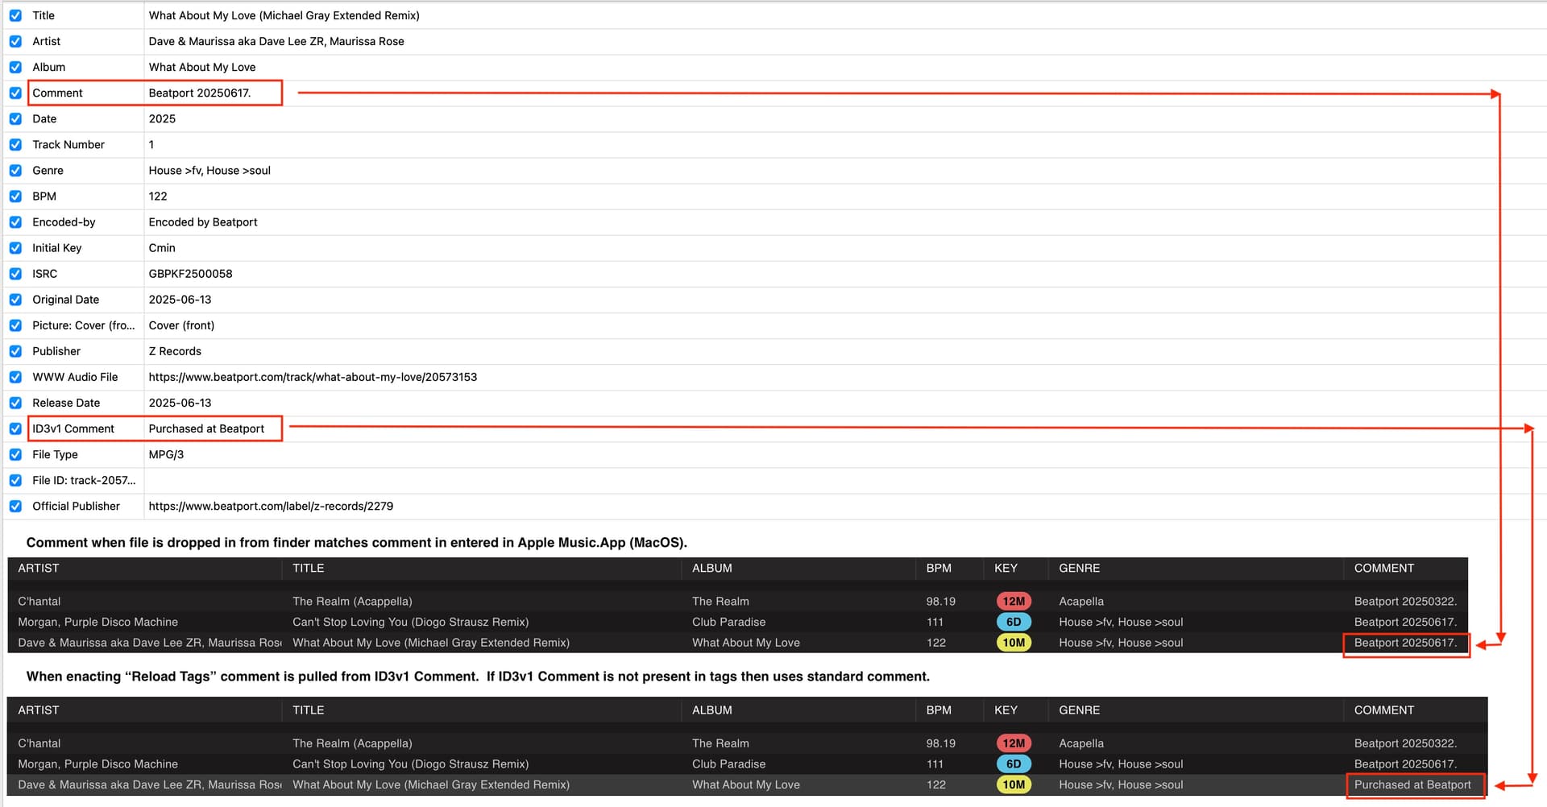Toggle the Track Number checkbox

[x=15, y=145]
